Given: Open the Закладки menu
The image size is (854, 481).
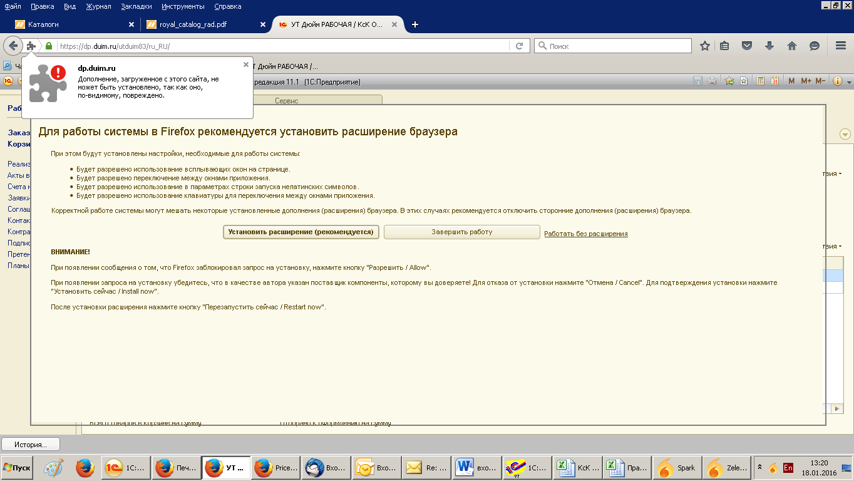Looking at the screenshot, I should point(136,6).
